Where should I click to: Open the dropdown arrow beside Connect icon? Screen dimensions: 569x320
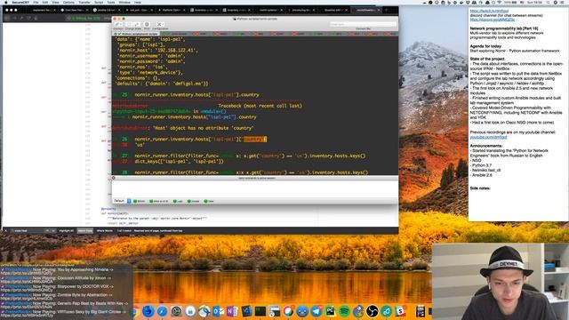point(122,24)
